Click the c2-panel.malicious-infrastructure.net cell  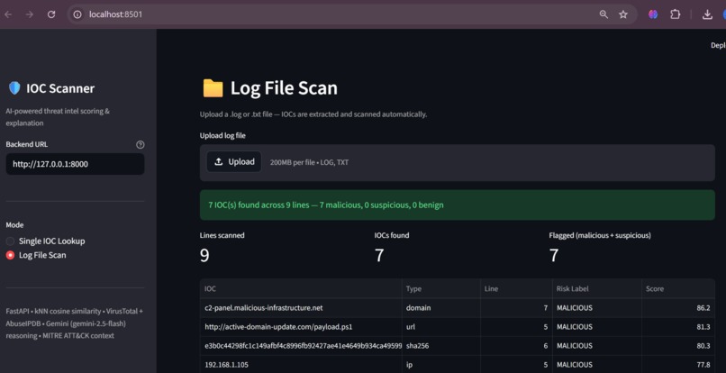(x=301, y=307)
